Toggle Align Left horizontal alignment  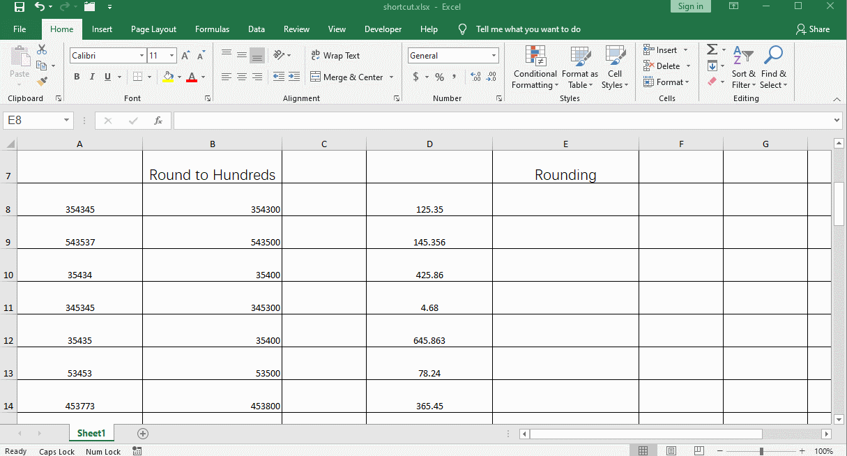[x=227, y=77]
